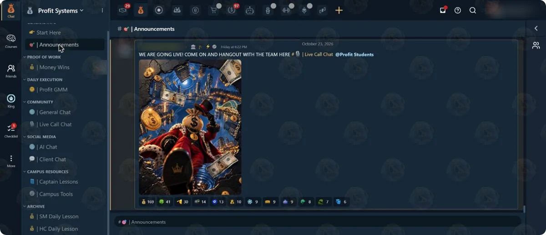Image resolution: width=546 pixels, height=235 pixels.
Task: Open the Campus Tools channel
Action: [x=65, y=194]
